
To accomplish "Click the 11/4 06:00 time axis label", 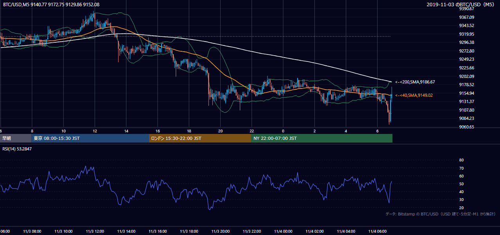I will tap(378, 231).
